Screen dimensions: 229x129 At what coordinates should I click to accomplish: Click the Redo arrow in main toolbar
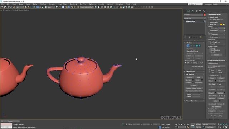pos(5,7)
